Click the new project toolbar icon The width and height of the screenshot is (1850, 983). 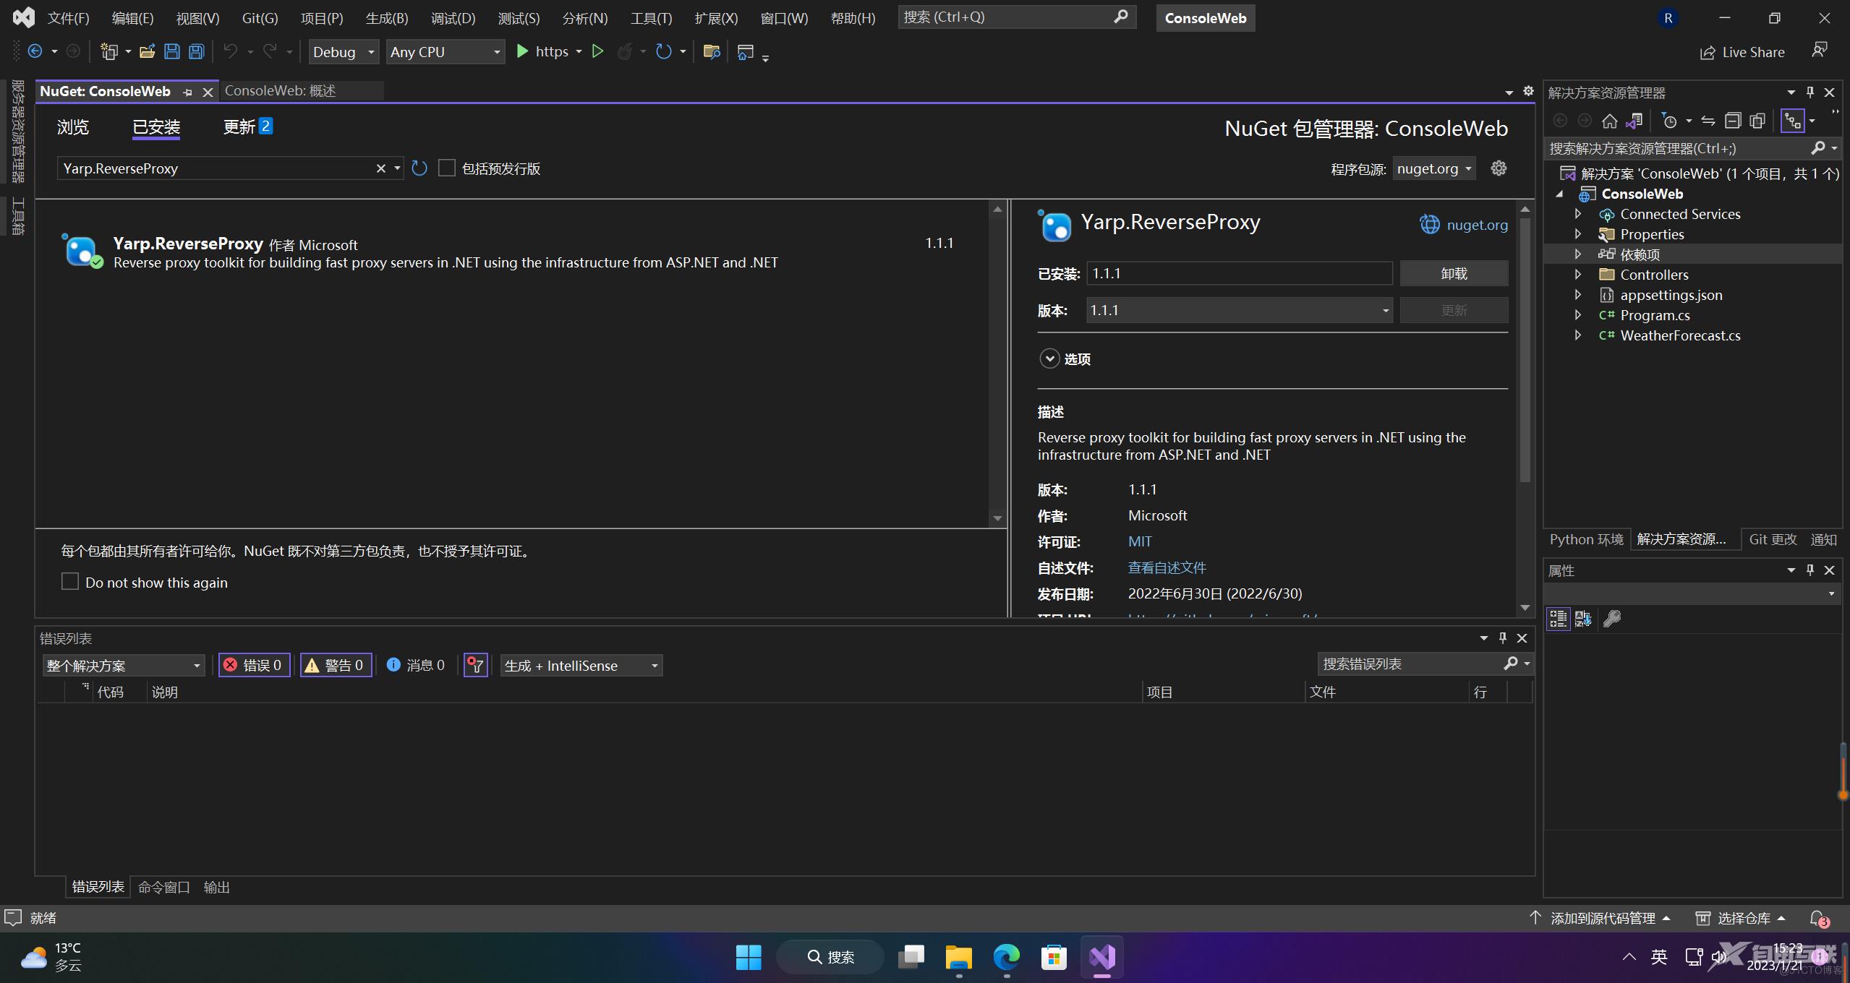click(109, 51)
